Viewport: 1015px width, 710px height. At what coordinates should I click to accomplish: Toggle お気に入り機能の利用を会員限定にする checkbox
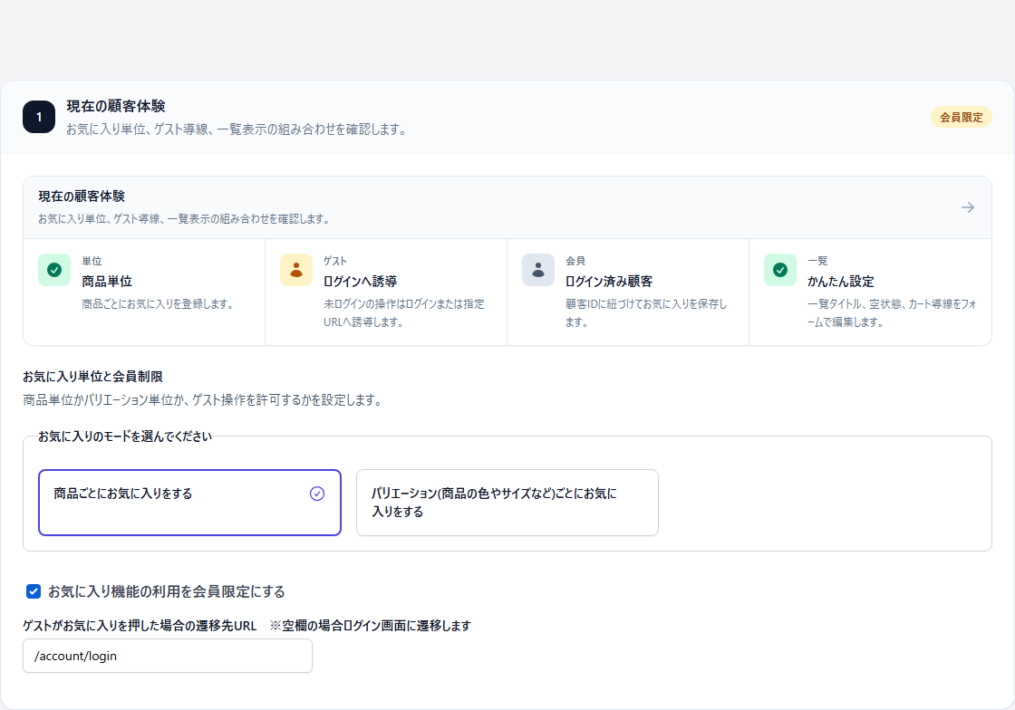(34, 591)
